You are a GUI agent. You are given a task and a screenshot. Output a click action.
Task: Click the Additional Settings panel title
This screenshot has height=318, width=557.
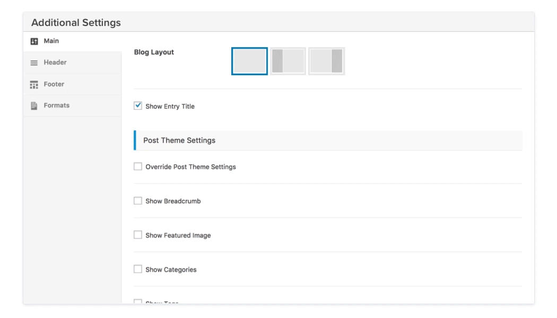[x=76, y=23]
